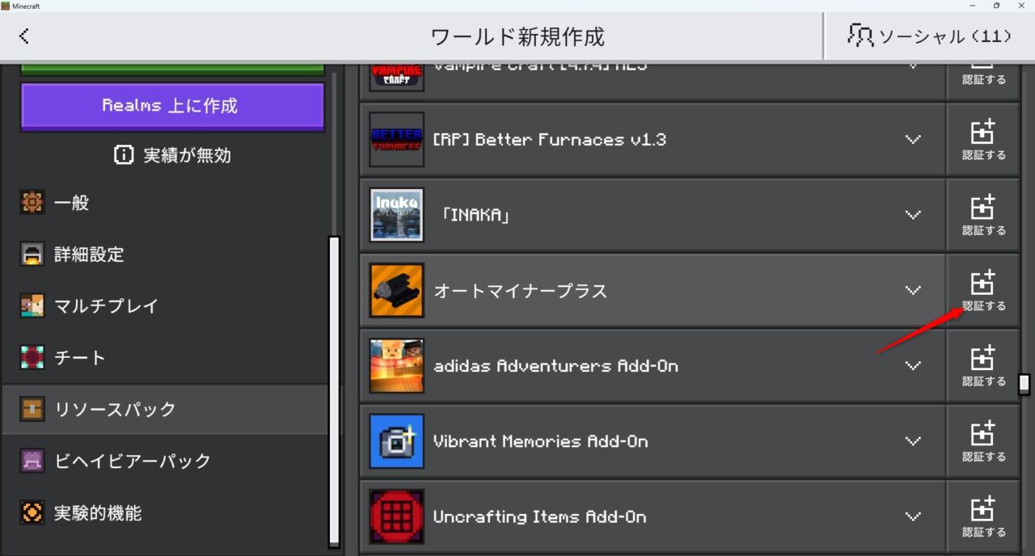Open the 詳細設定 section
The height and width of the screenshot is (556, 1035).
coord(165,255)
